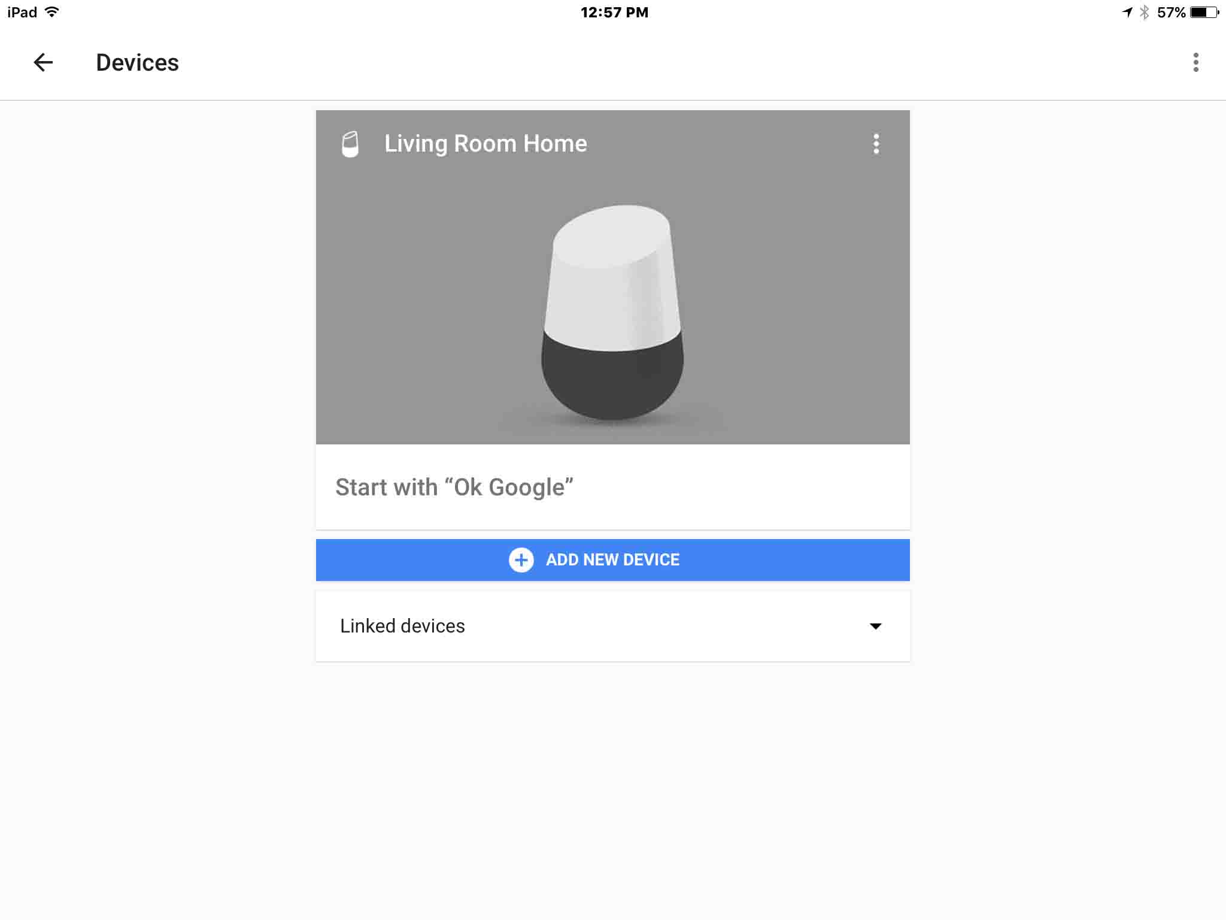Viewport: 1226px width, 920px height.
Task: Click the Devices page heading
Action: point(136,62)
